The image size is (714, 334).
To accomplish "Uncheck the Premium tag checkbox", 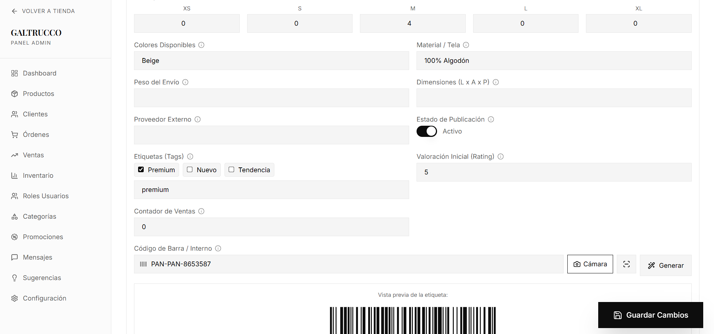I will click(x=141, y=170).
